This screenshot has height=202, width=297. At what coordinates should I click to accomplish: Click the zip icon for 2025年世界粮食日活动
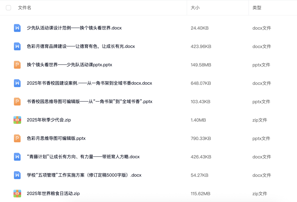(17, 194)
